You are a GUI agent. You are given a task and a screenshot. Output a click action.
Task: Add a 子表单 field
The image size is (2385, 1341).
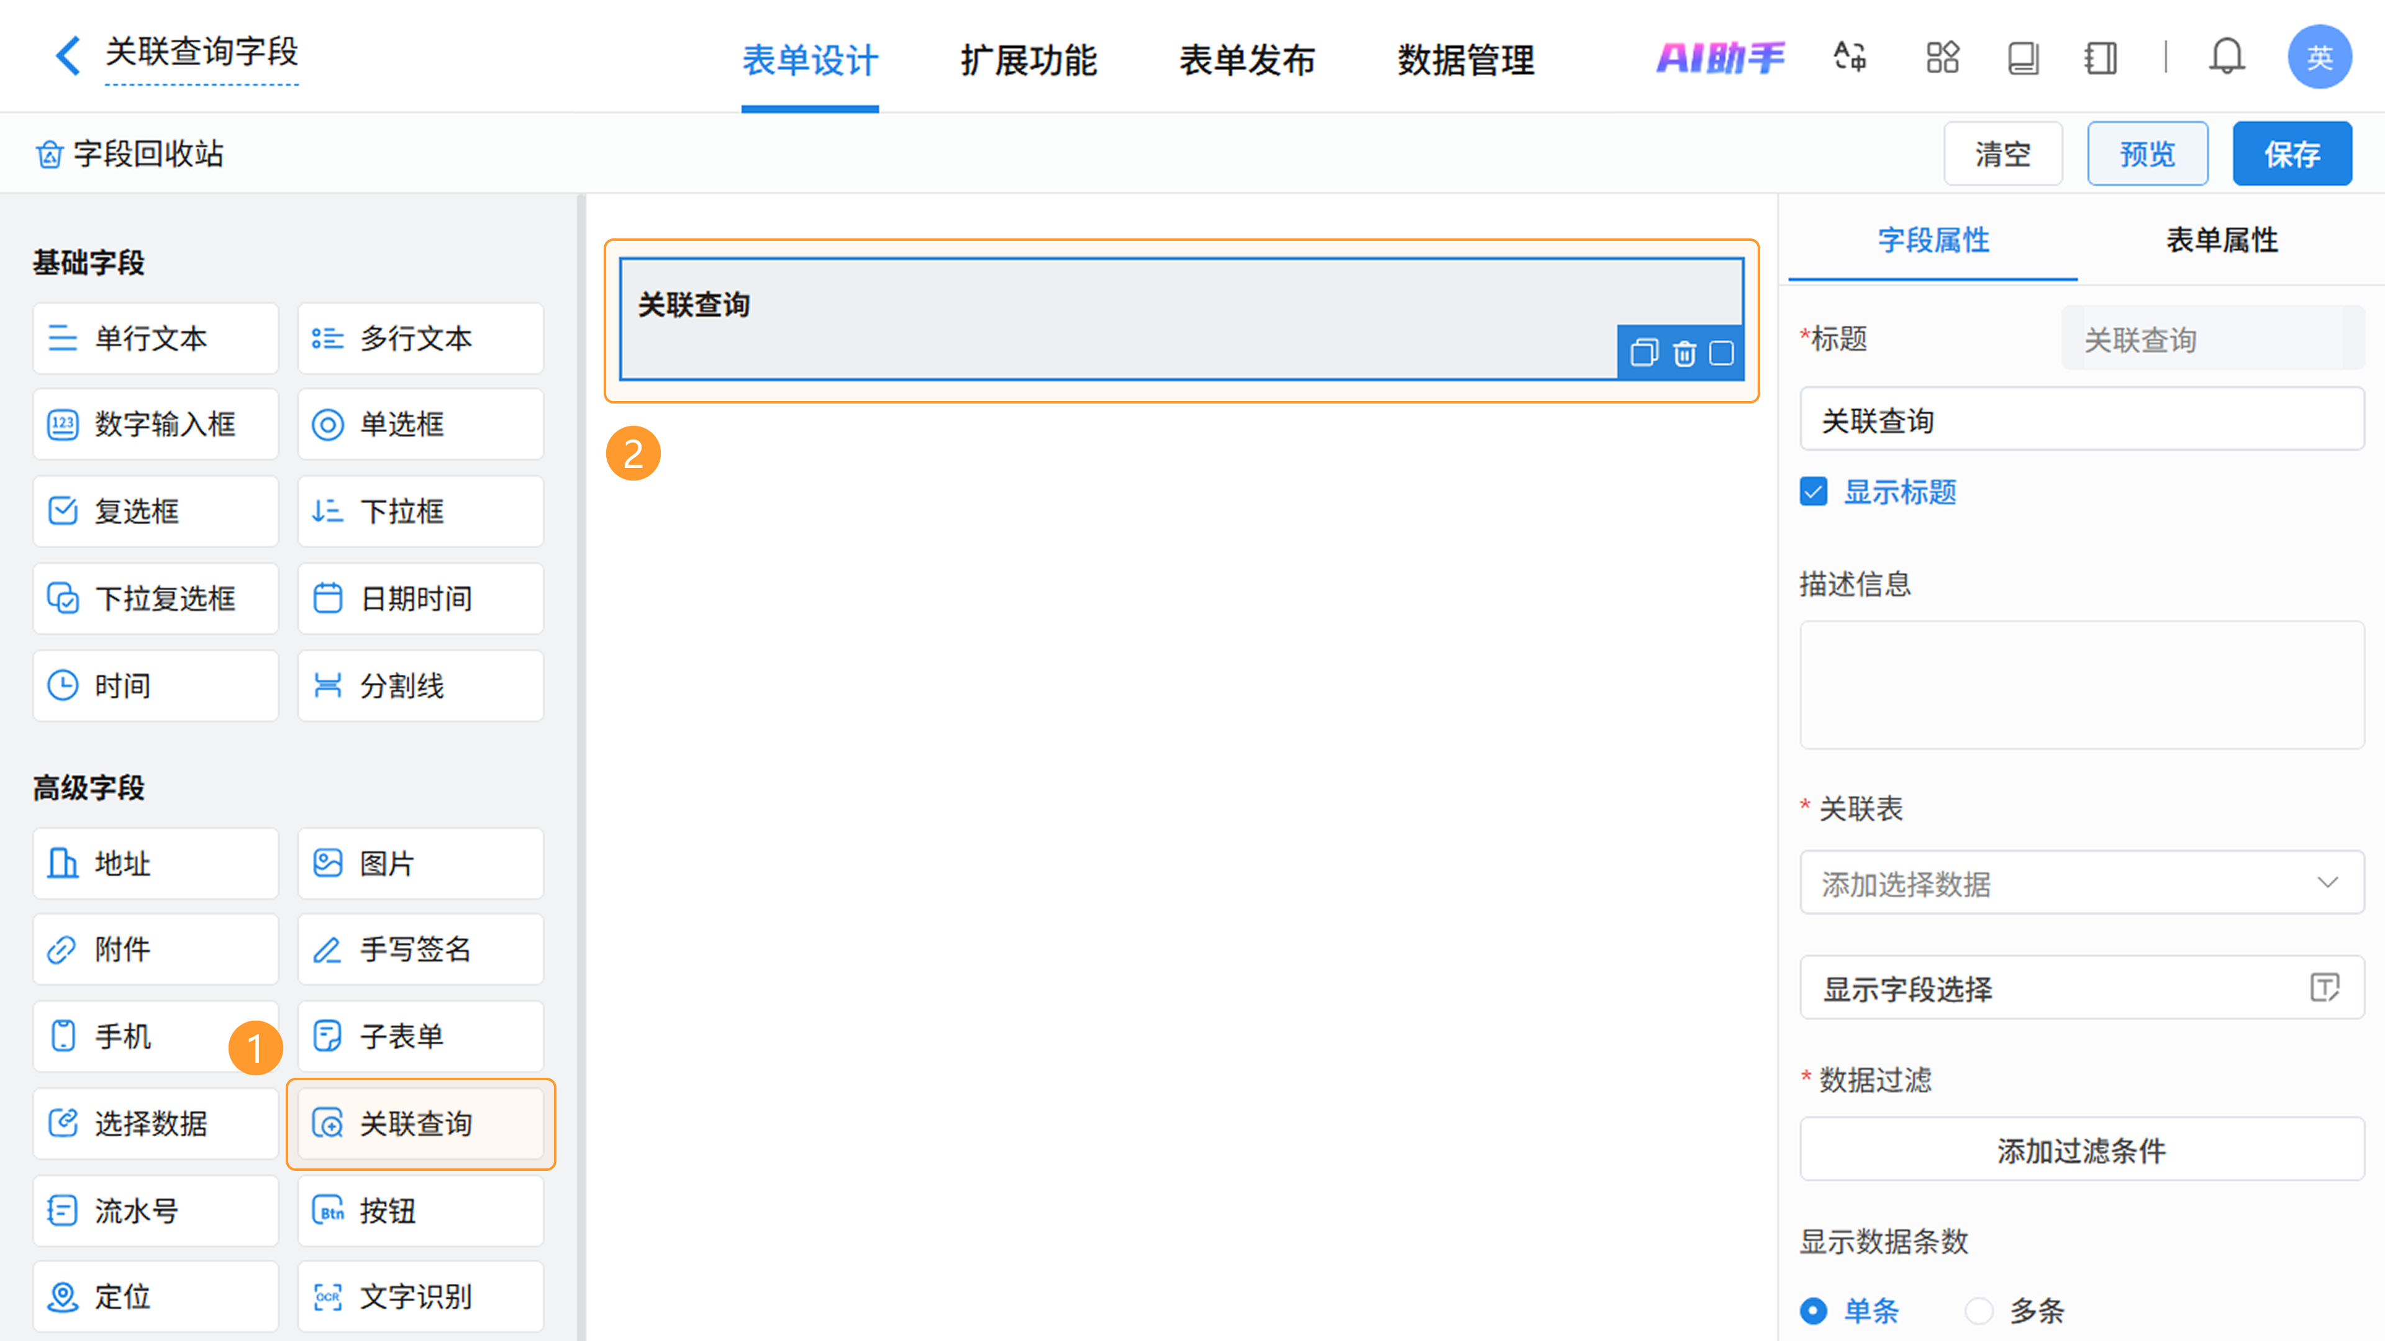point(420,1037)
